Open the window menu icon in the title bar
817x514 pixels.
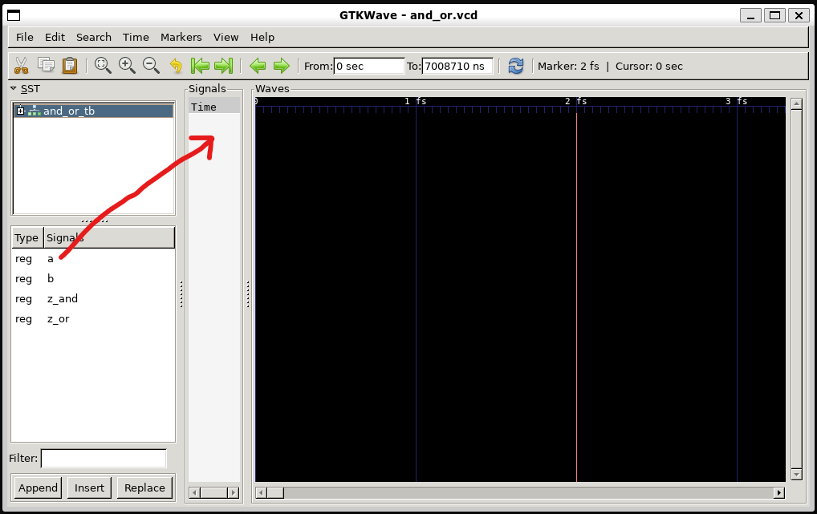(14, 15)
